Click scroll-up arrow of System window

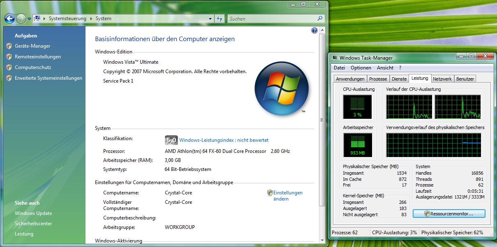pos(322,30)
